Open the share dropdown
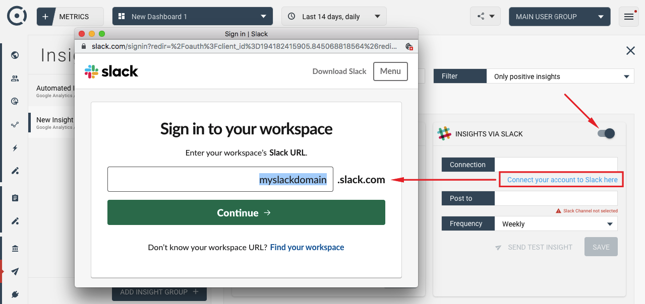Viewport: 645px width, 304px height. tap(486, 17)
